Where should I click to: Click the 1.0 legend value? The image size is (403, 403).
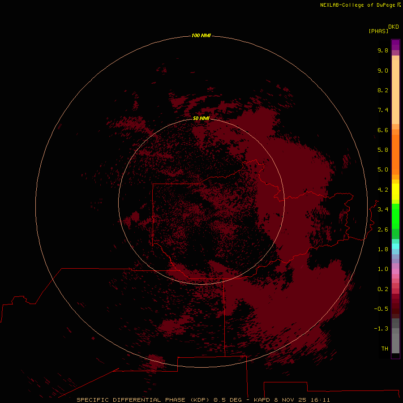coord(383,269)
